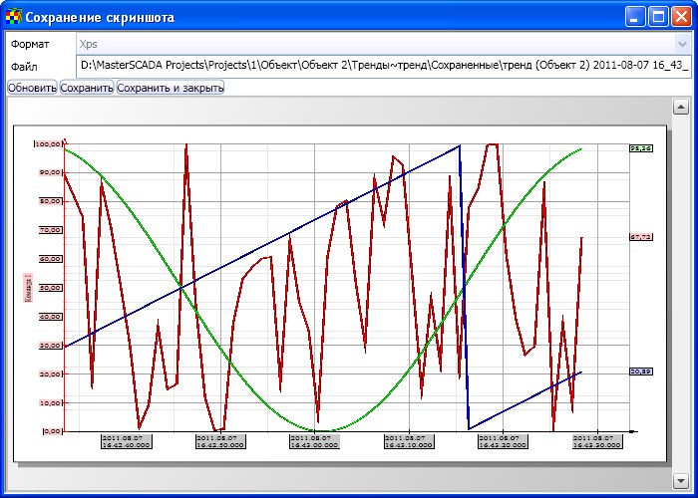Screen dimensions: 698x498
Task: Click the 40,00 axis label
Action: tap(50, 317)
